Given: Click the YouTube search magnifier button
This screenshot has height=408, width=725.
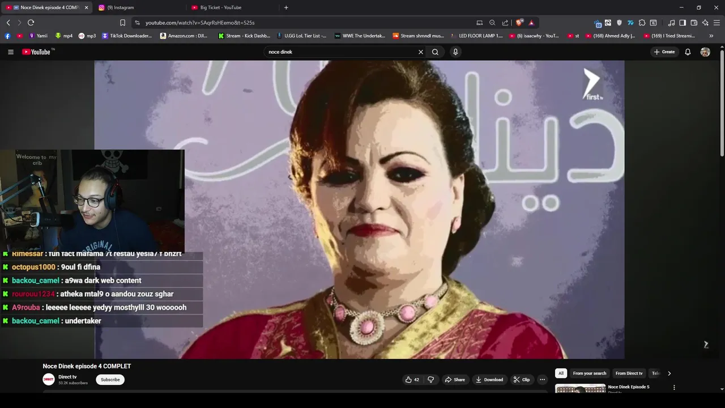Looking at the screenshot, I should (435, 52).
